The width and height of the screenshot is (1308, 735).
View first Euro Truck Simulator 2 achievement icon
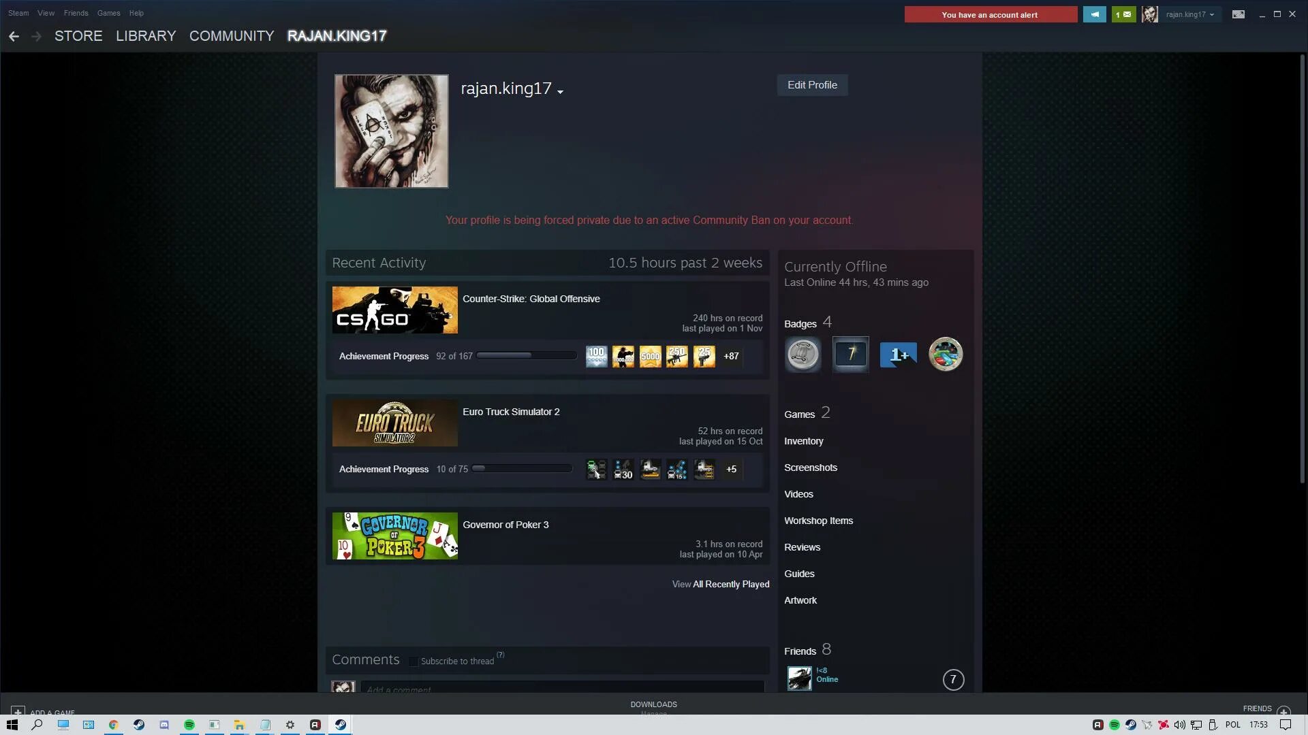click(596, 469)
